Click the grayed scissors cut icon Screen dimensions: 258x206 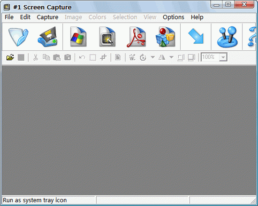36,57
